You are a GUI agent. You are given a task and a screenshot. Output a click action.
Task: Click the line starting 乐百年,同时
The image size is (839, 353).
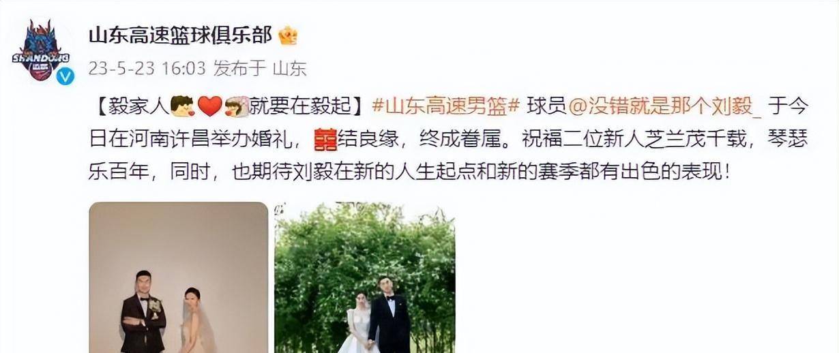(411, 172)
